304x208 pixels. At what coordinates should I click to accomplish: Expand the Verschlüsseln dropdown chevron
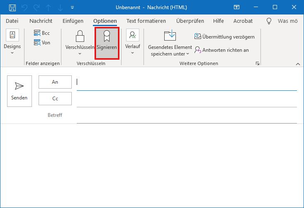[x=80, y=53]
